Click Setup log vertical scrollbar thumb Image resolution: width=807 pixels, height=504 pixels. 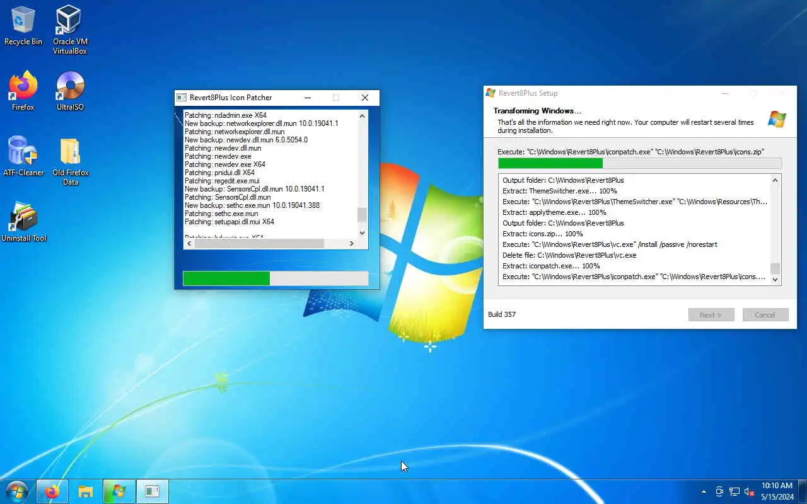tap(775, 268)
